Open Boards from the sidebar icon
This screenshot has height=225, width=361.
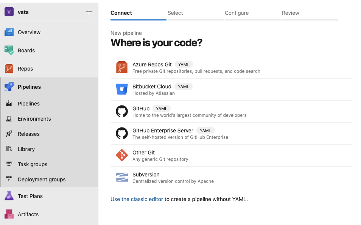click(9, 50)
